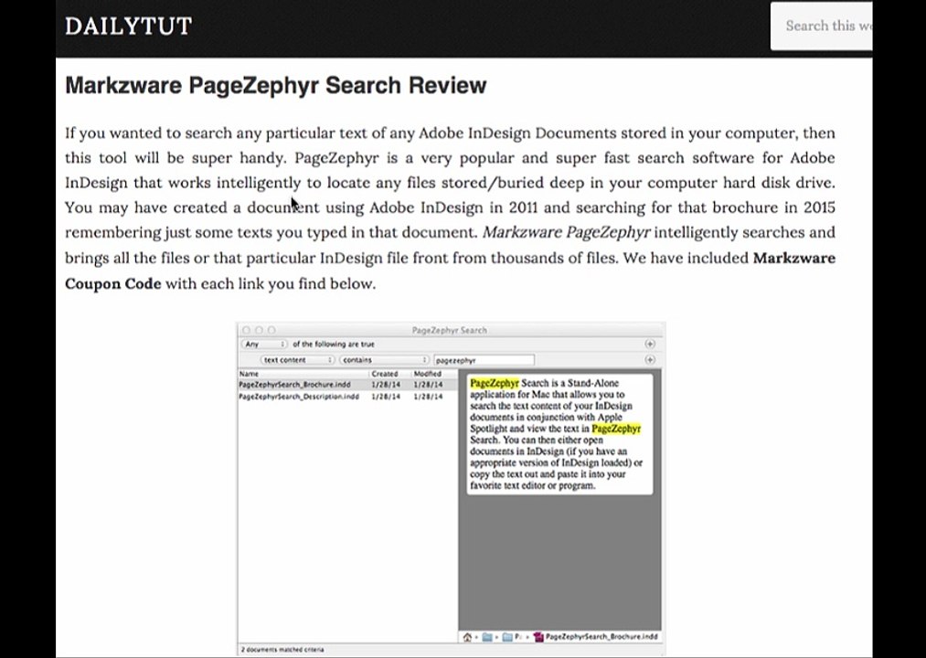Screen dimensions: 926x658
Task: Sort results by the Modified column header
Action: [x=433, y=374]
